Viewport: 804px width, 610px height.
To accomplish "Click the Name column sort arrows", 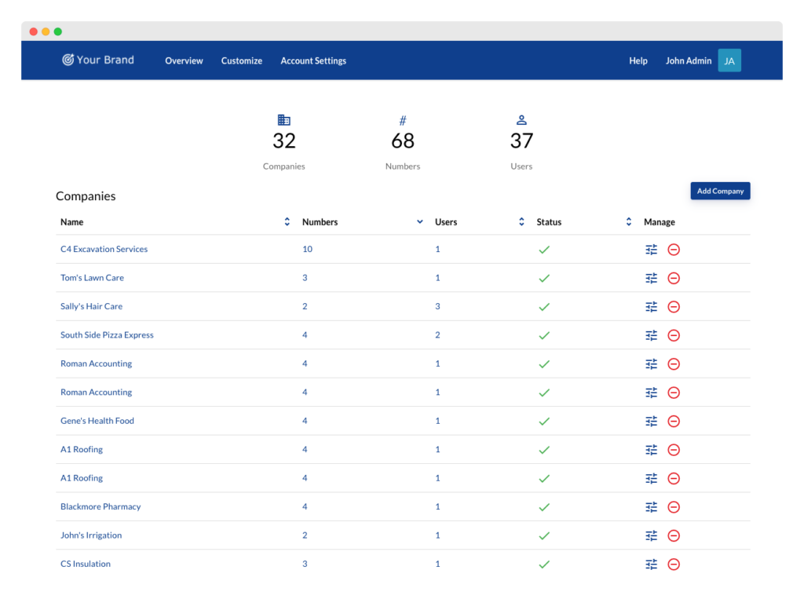I will point(286,221).
